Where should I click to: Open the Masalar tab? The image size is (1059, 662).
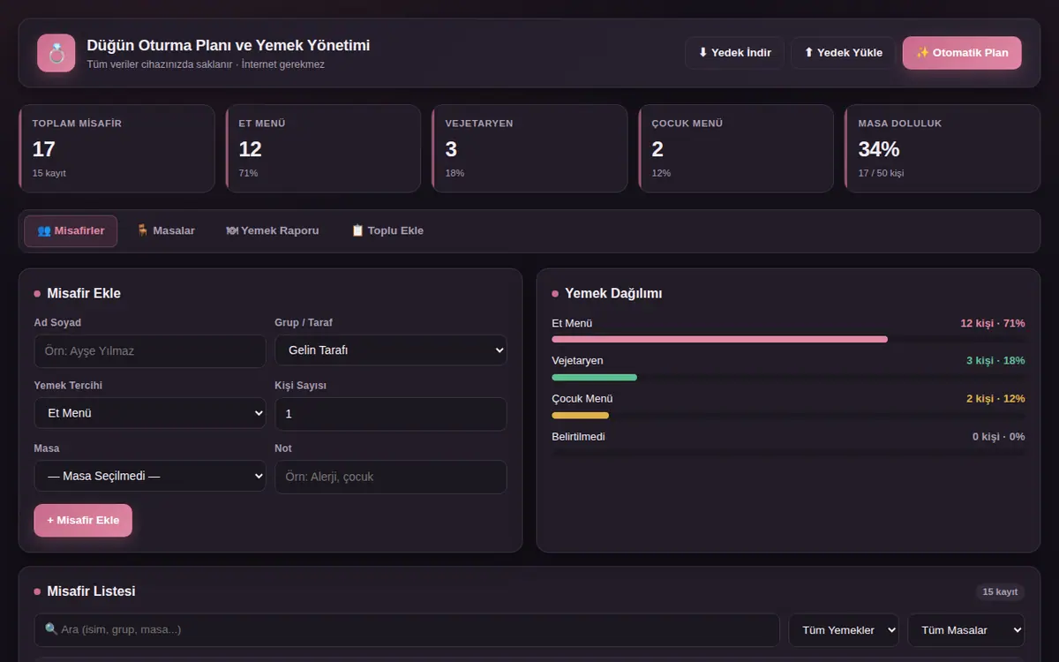tap(166, 231)
